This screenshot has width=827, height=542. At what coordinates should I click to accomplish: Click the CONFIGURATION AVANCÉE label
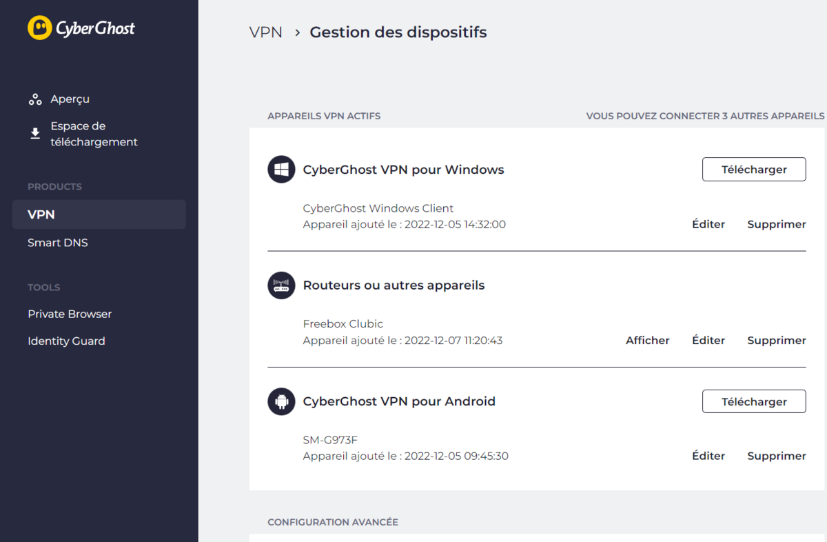333,522
